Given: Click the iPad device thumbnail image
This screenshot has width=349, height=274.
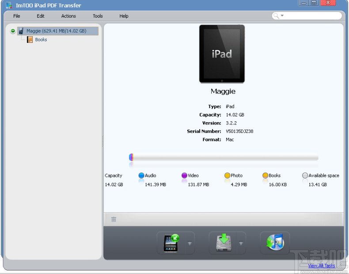Looking at the screenshot, I should [222, 54].
